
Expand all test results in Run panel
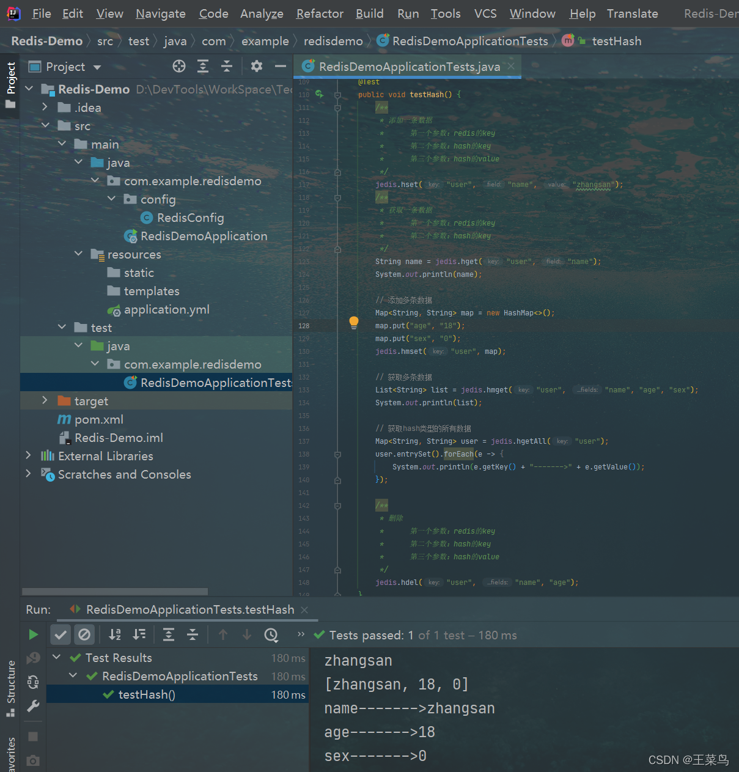(169, 635)
